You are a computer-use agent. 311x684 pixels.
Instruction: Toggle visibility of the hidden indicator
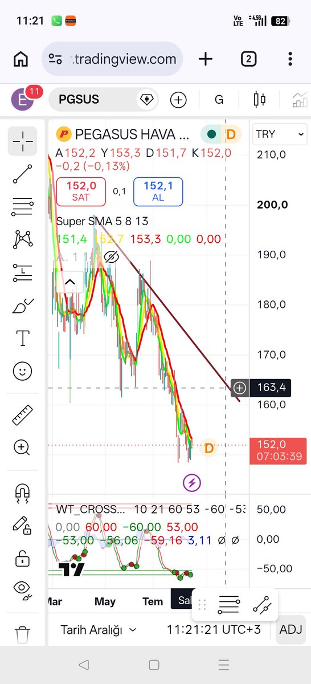112,258
